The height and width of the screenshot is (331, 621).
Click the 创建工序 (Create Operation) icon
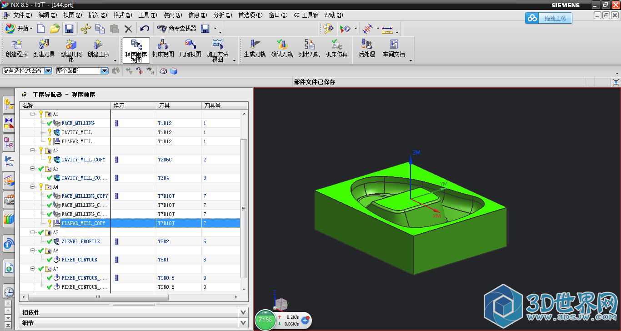pos(99,49)
